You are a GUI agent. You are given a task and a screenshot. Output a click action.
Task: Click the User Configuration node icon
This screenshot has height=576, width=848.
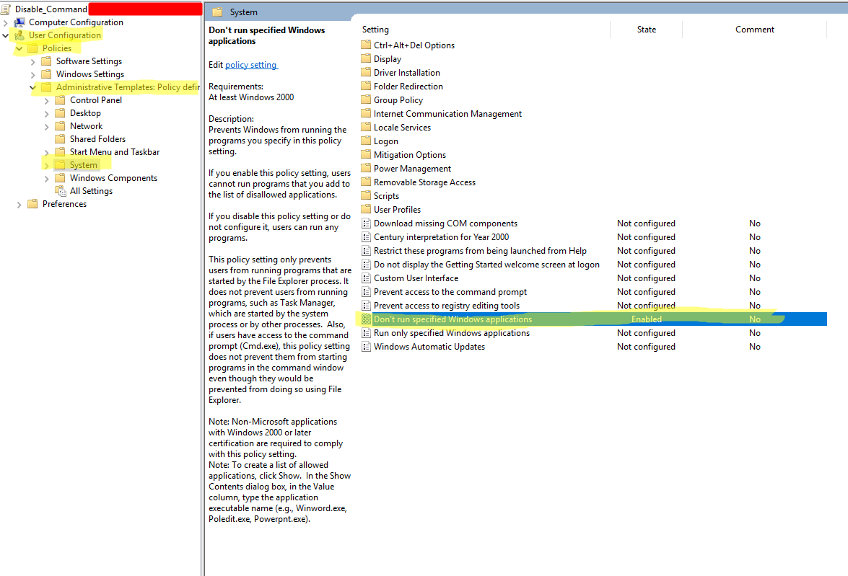click(x=19, y=35)
